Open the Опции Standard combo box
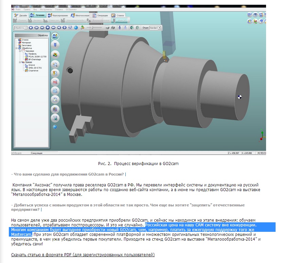 pos(155,28)
